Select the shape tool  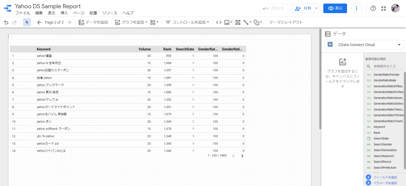(256, 22)
